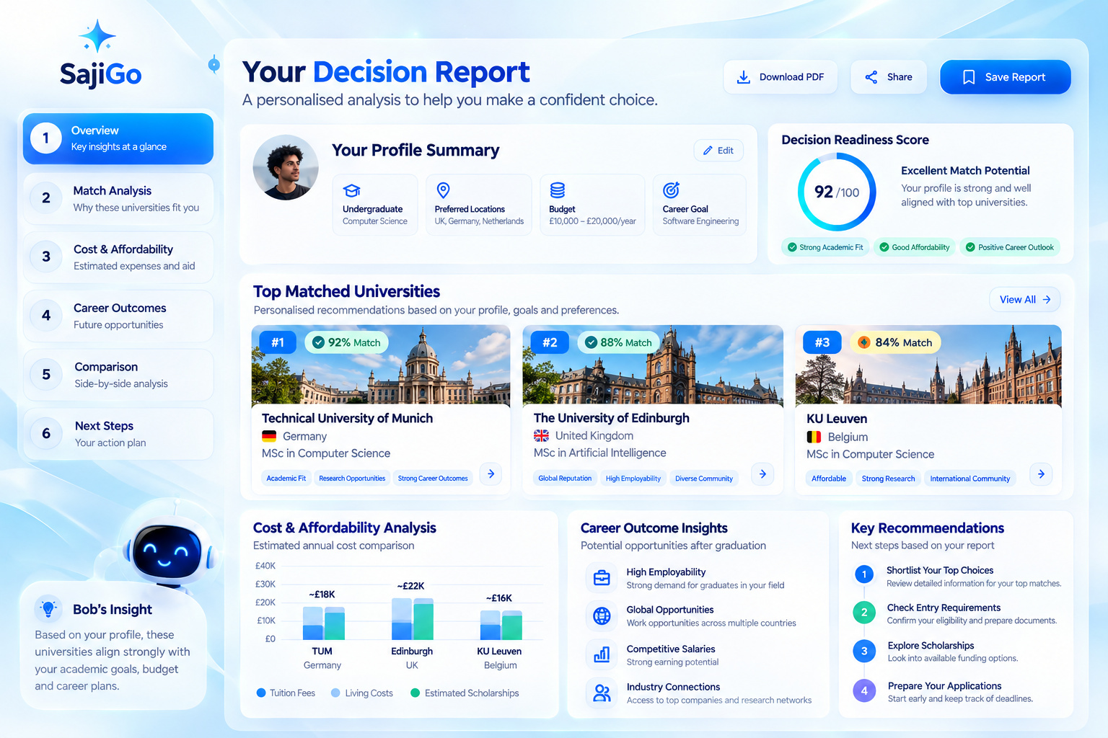Click the Industry Connections people icon

[602, 693]
